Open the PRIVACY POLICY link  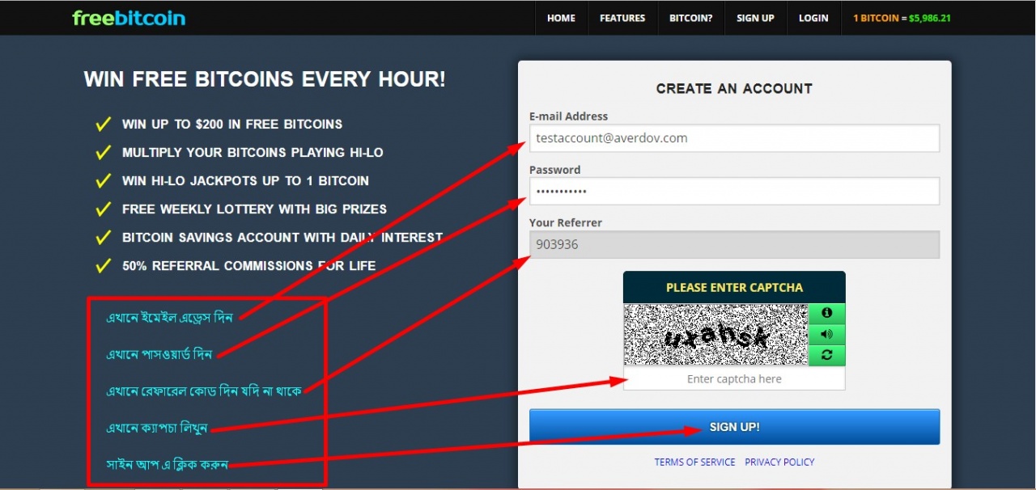click(x=779, y=463)
